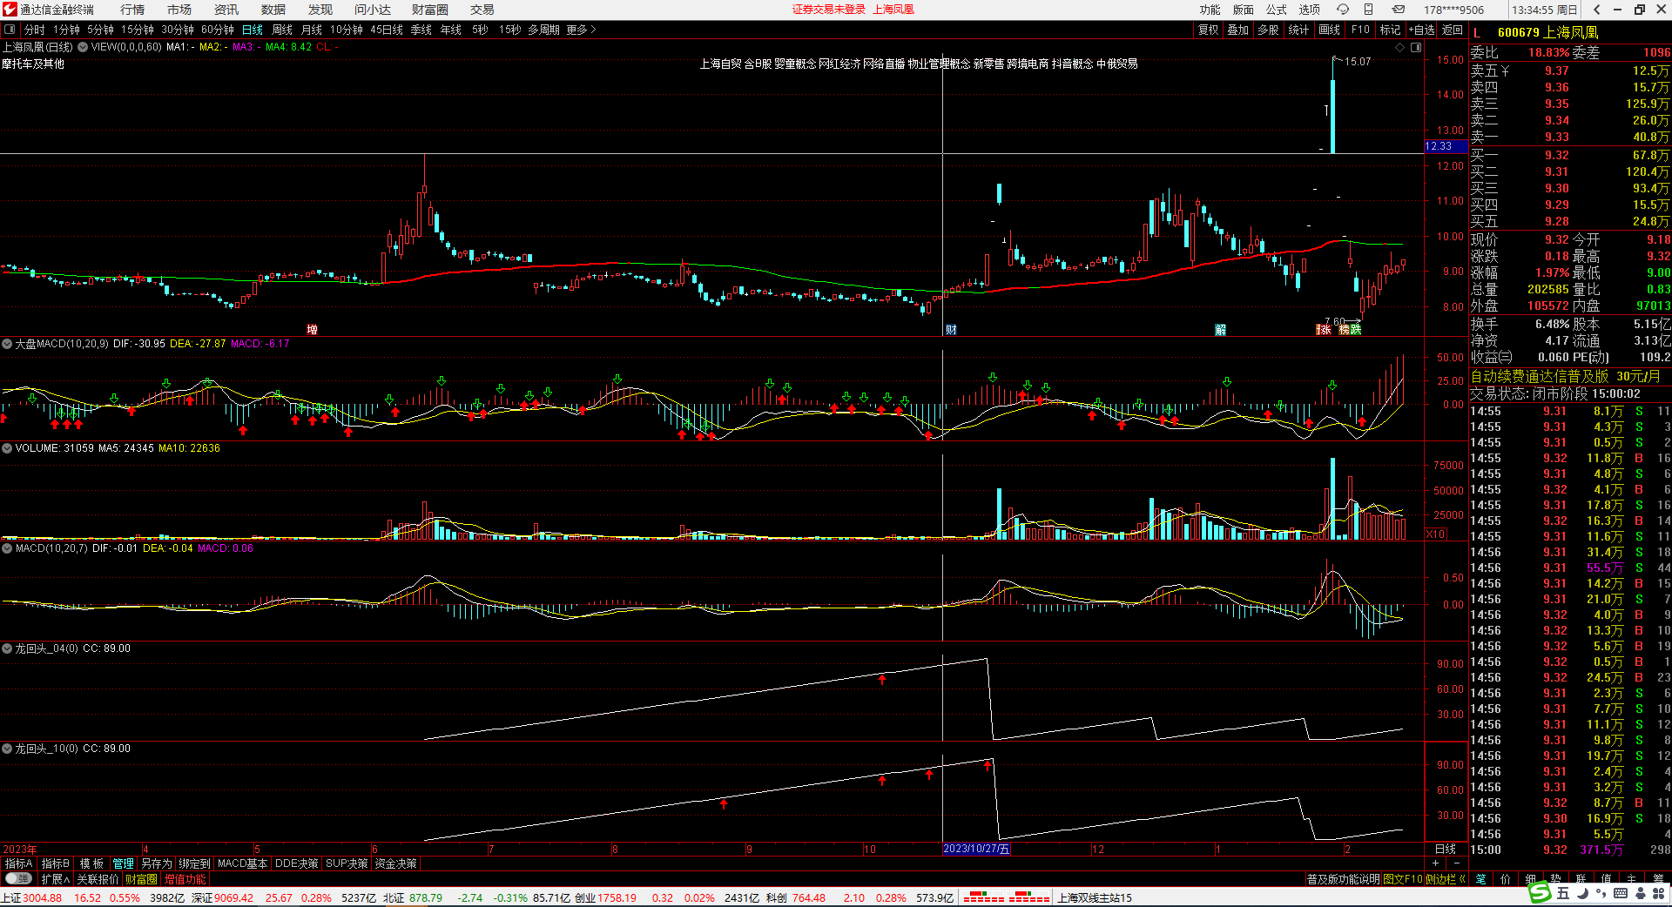Open the 行情 menu
Viewport: 1672px width, 907px height.
(x=132, y=10)
